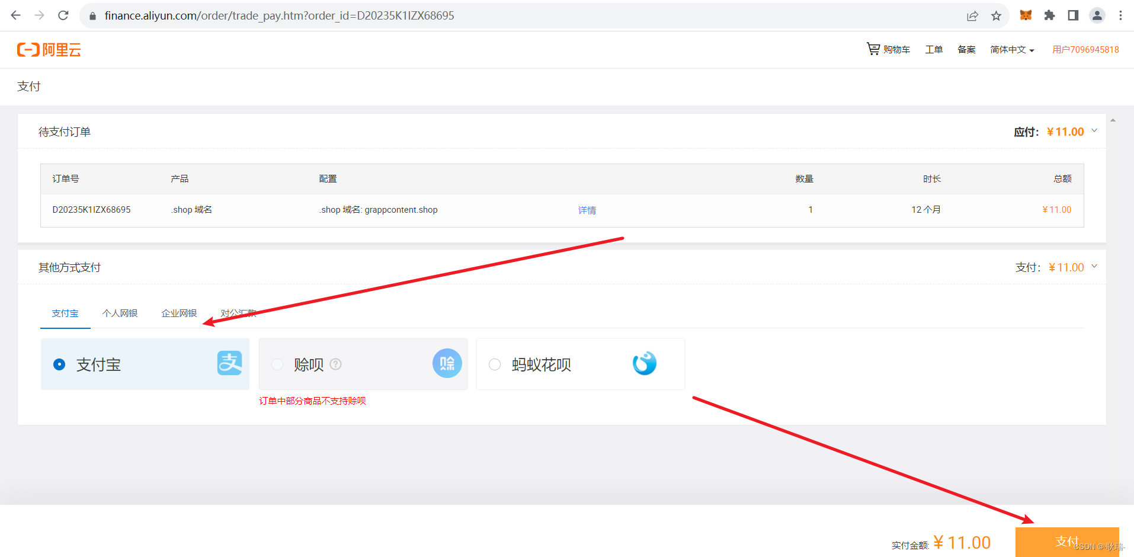Open the browser profile avatar
This screenshot has height=557, width=1134.
tap(1097, 15)
